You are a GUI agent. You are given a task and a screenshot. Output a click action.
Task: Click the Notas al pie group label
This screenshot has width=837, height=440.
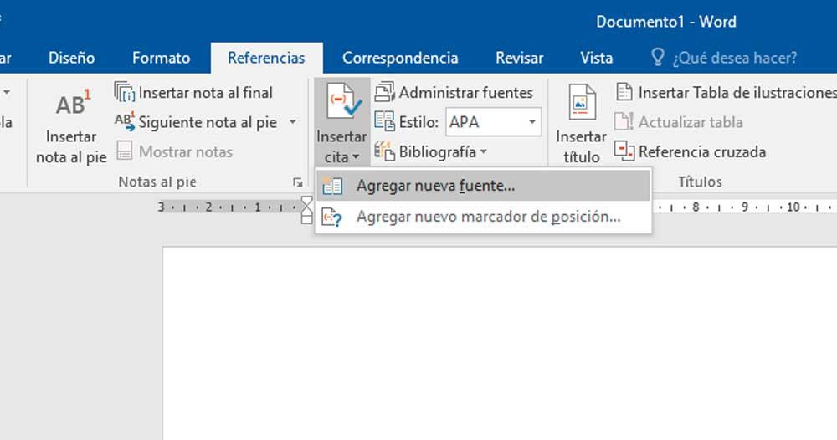(157, 182)
